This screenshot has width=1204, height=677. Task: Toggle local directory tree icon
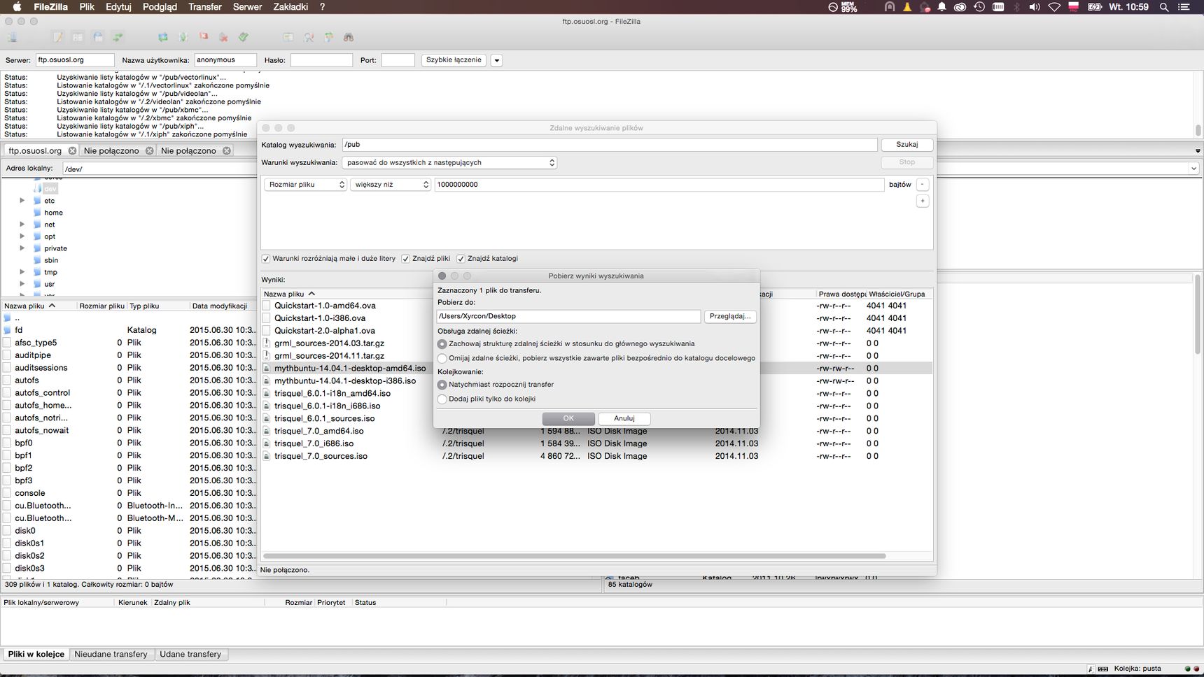[x=78, y=37]
